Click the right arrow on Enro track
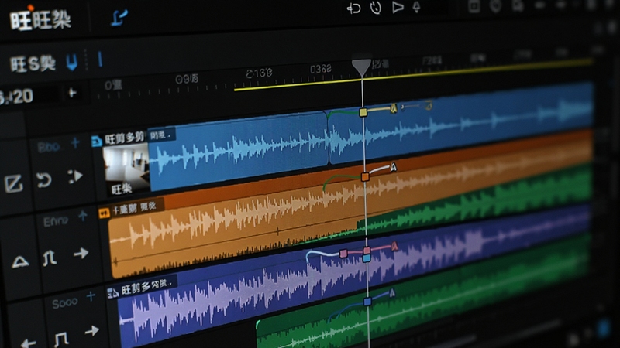The image size is (620, 348). [x=81, y=253]
